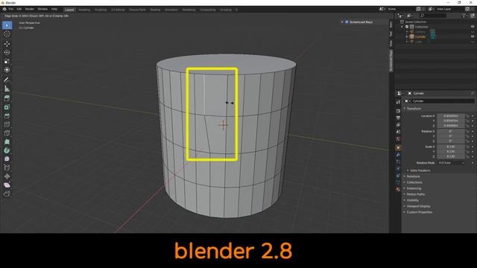Select the Extrude Region tool

coord(7,98)
